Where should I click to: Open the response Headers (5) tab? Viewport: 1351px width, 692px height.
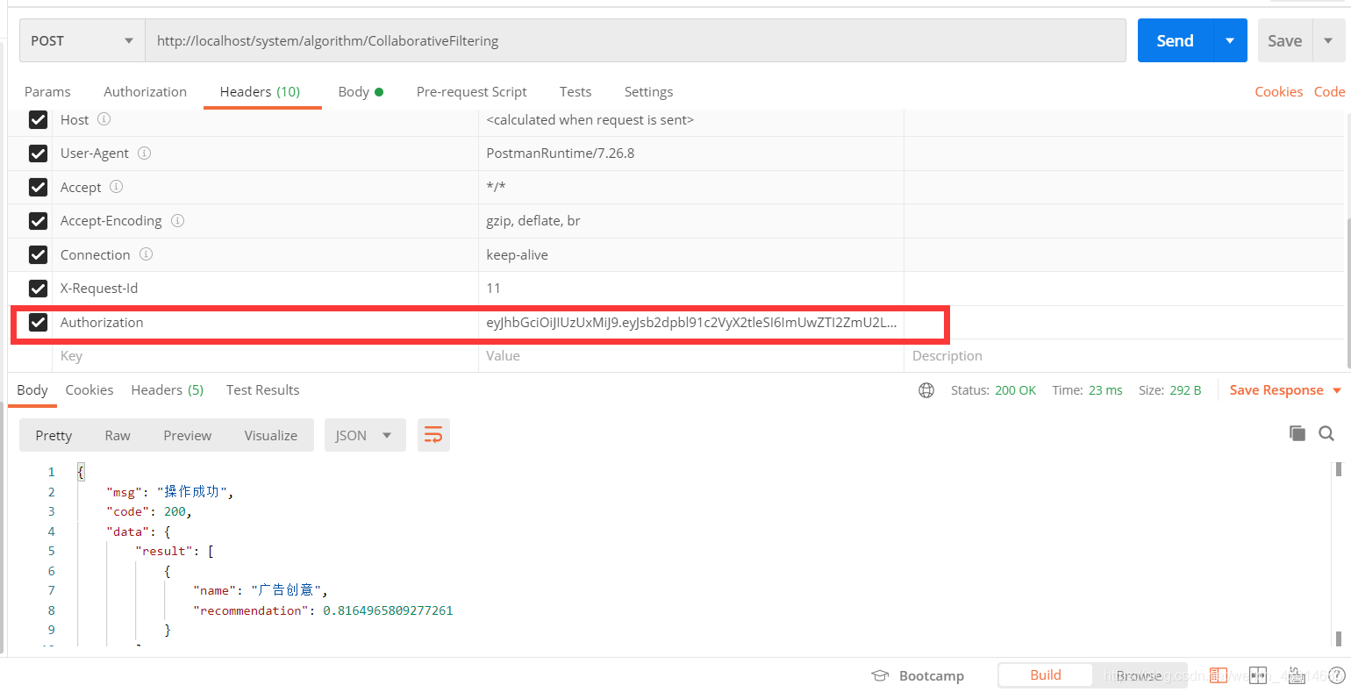[x=167, y=390]
